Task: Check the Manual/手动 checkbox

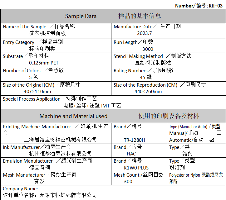Action: point(219,133)
